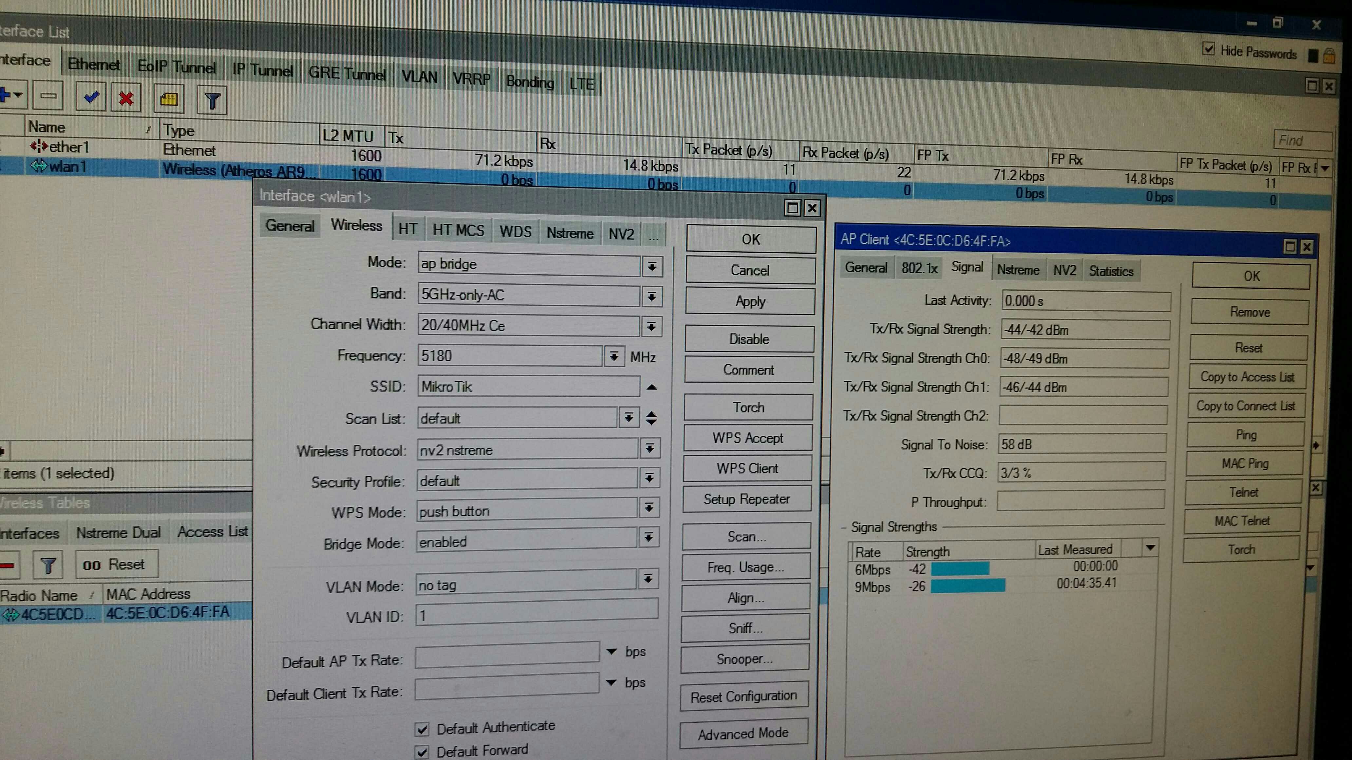
Task: Switch to the HT MCS tab
Action: [x=458, y=230]
